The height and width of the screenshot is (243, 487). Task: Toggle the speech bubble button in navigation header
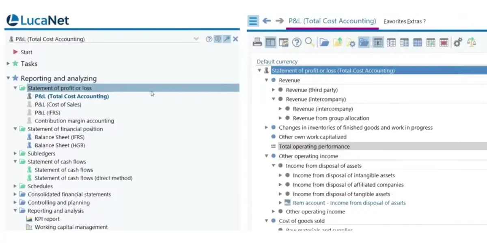pos(218,39)
